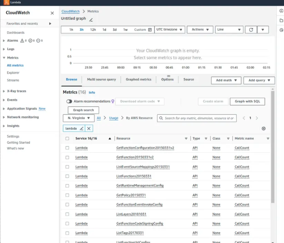Click the OK alarms check circle icon

point(30,40)
